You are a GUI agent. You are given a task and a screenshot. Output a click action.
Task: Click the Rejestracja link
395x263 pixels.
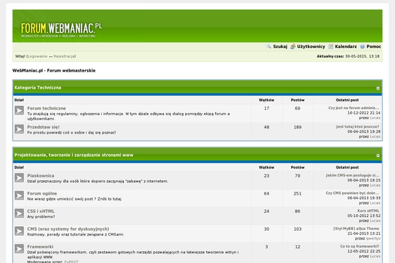[x=65, y=57]
